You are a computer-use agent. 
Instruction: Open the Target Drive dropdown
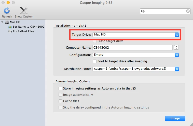click(x=136, y=35)
